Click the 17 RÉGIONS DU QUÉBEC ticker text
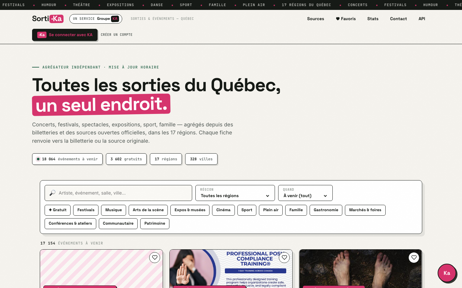This screenshot has height=288, width=462. (306, 5)
